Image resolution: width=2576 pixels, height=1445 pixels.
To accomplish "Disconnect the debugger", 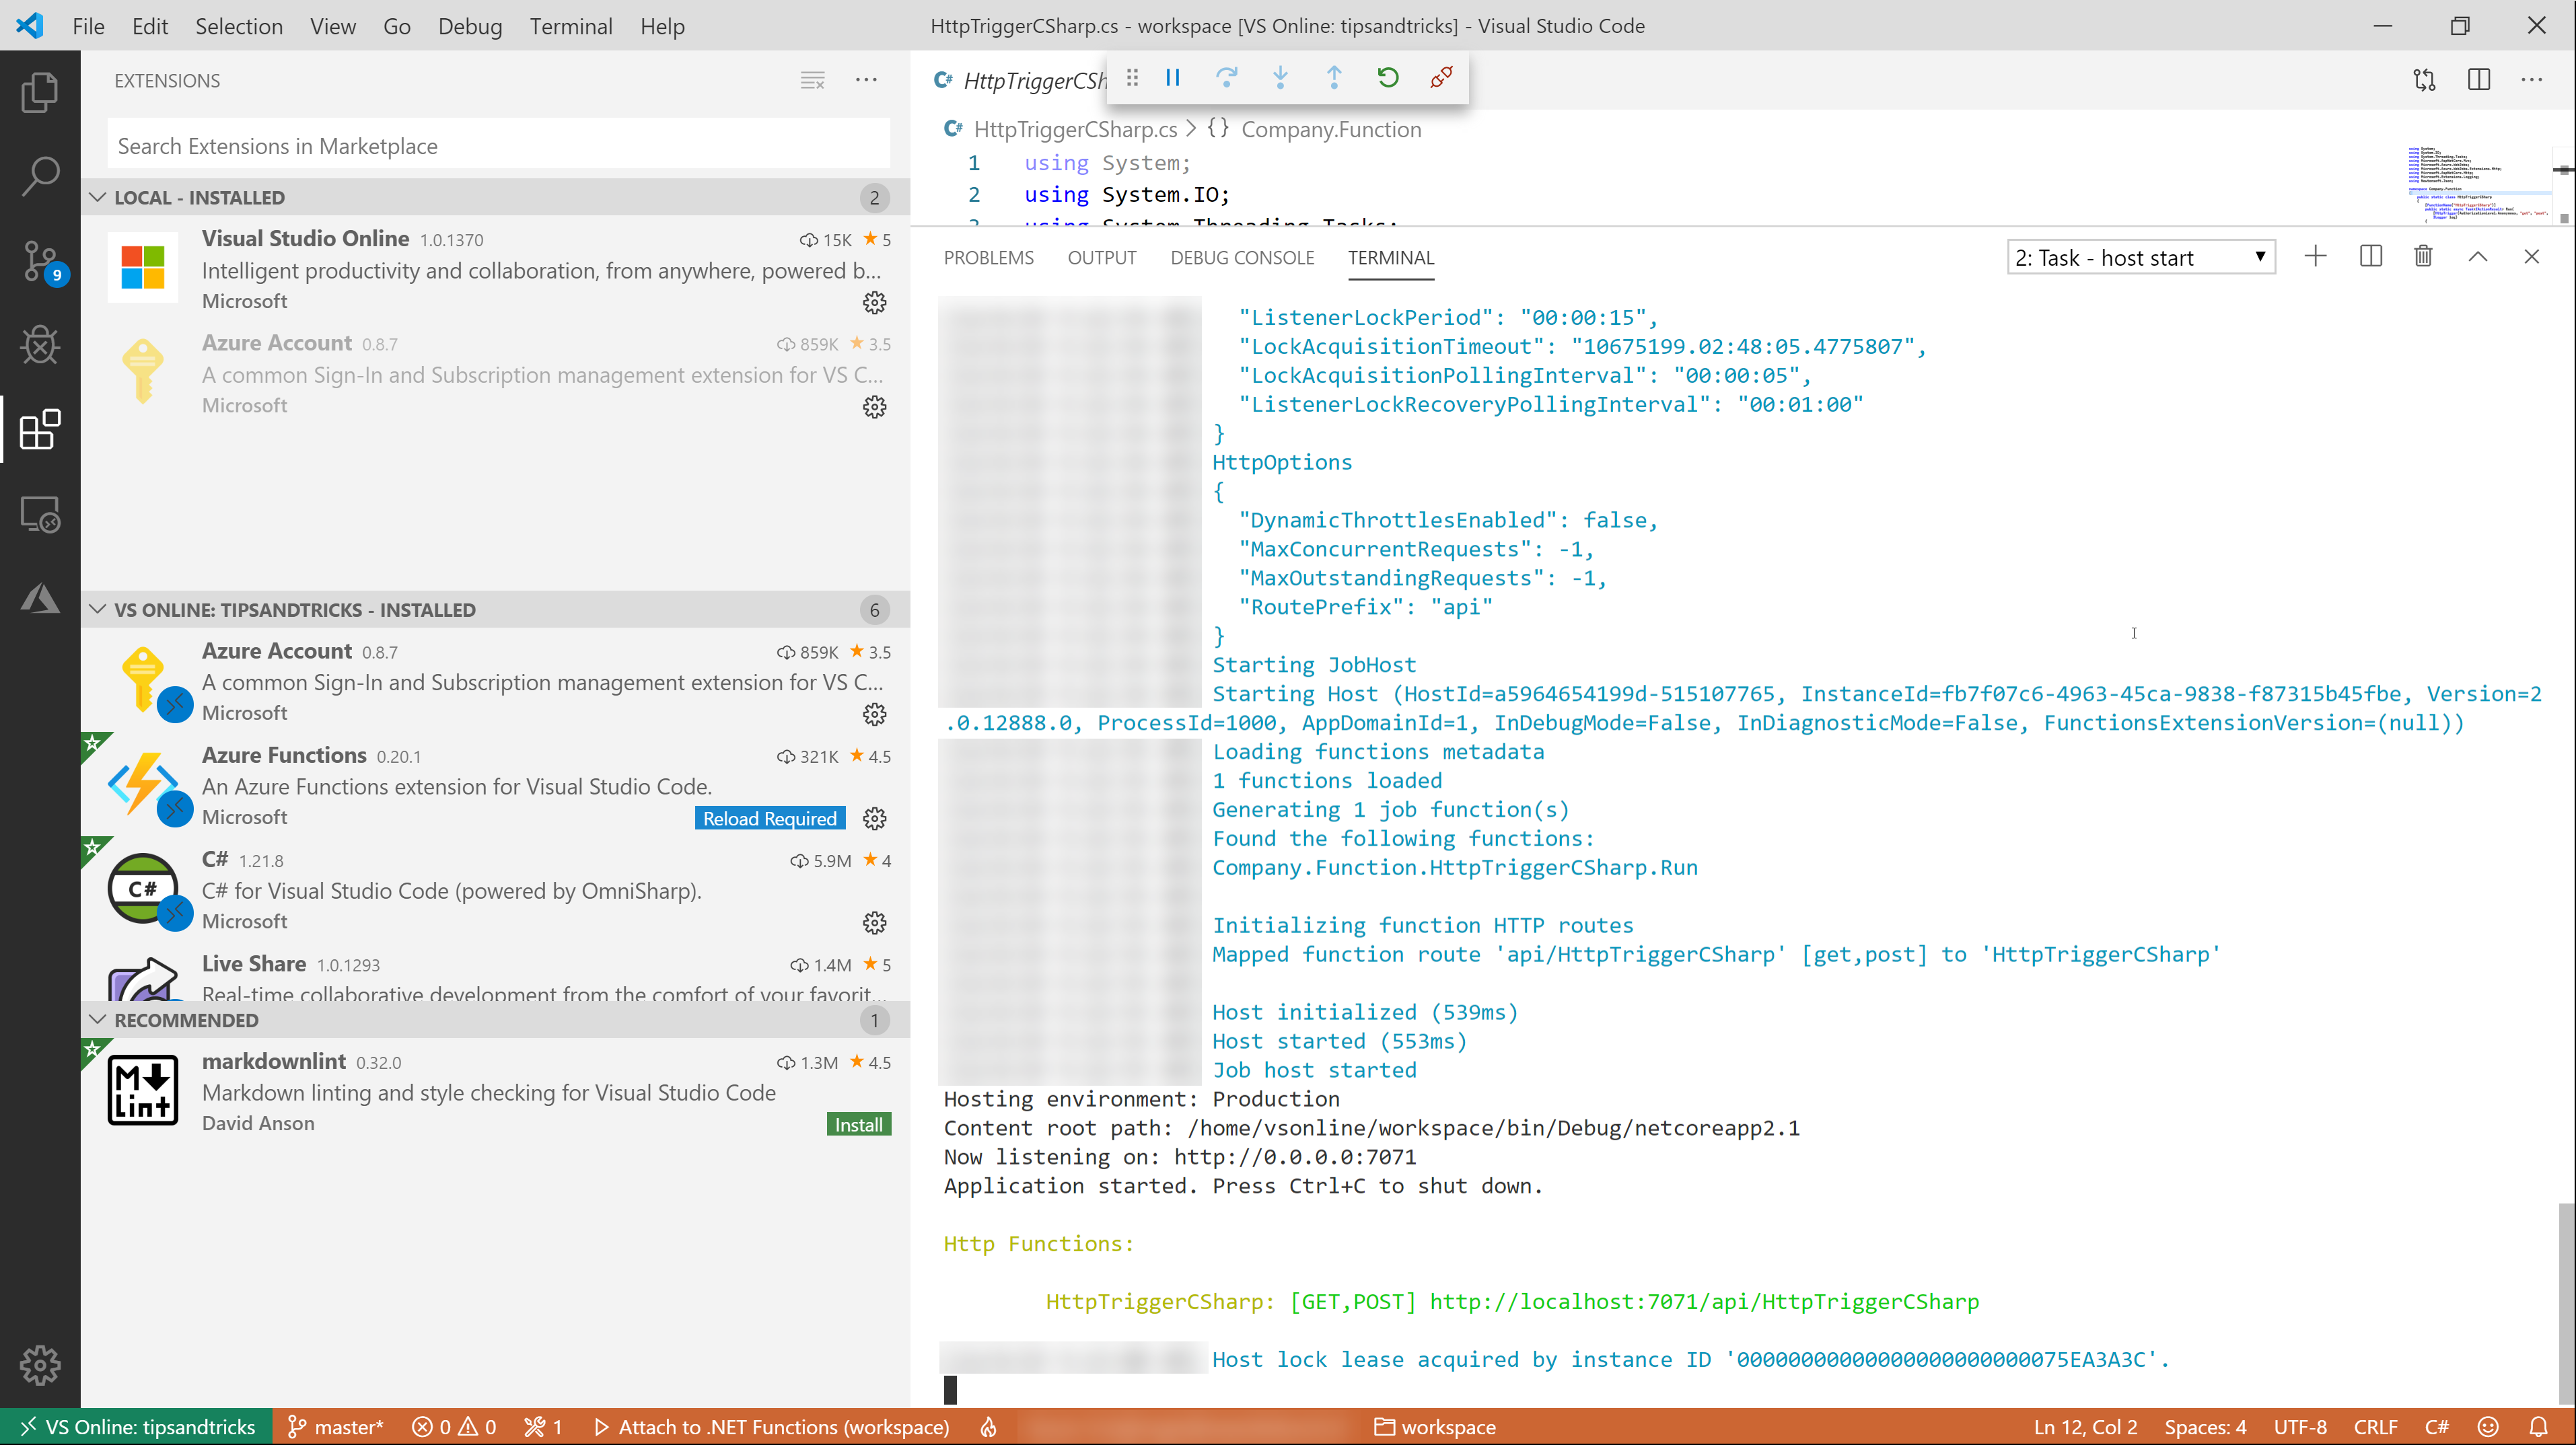I will [x=1441, y=78].
